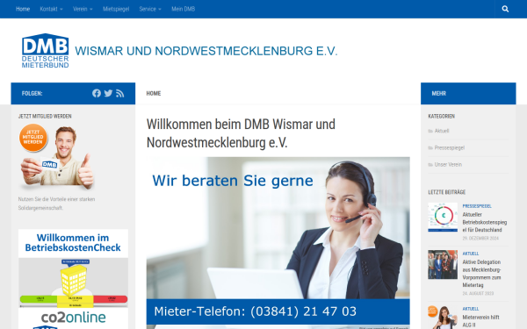This screenshot has height=329, width=527.
Task: Click the Betriebskostenspiegel chart thumbnail
Action: [443, 218]
